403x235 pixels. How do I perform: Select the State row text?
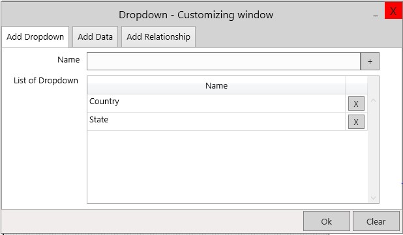tap(98, 120)
